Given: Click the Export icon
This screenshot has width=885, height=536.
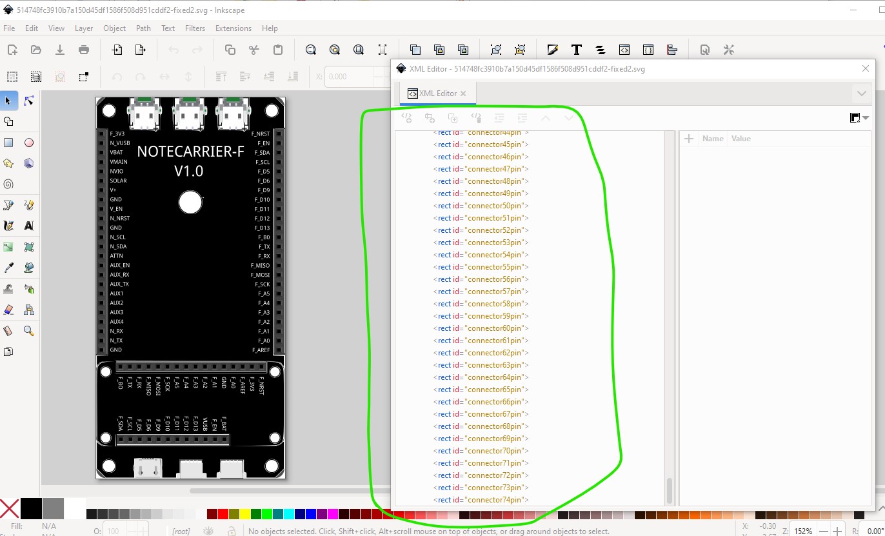Looking at the screenshot, I should pos(141,50).
